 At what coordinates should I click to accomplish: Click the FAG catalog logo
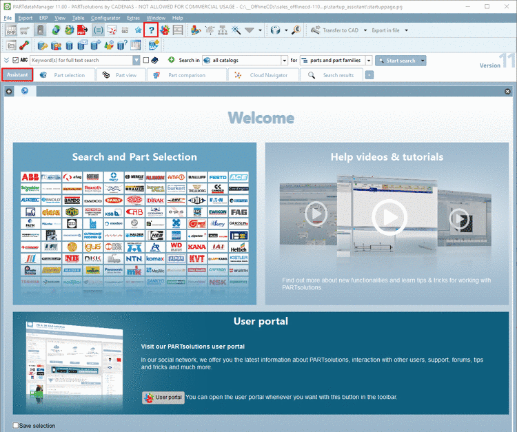[239, 212]
